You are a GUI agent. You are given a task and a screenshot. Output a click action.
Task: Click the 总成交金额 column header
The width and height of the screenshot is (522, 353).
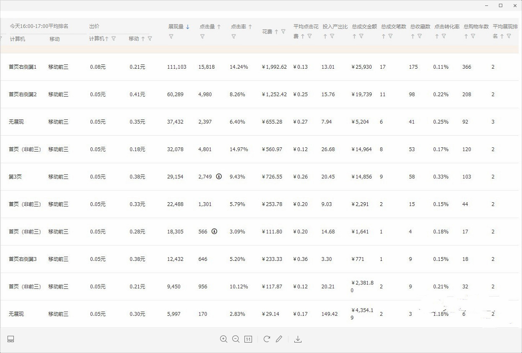tap(363, 26)
